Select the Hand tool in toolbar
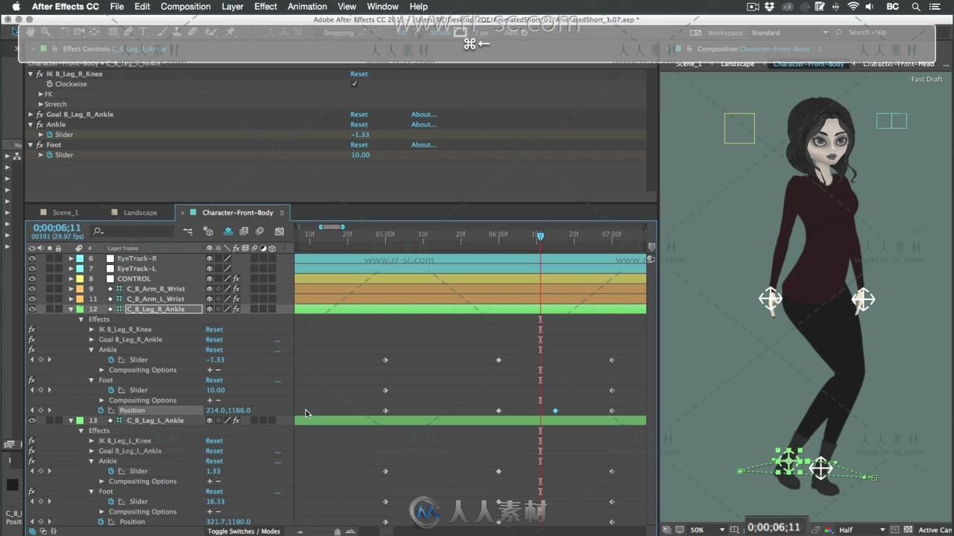 [x=31, y=32]
